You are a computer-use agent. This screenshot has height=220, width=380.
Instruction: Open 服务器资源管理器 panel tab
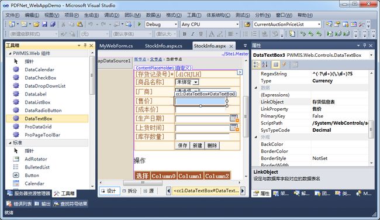[x=29, y=193]
